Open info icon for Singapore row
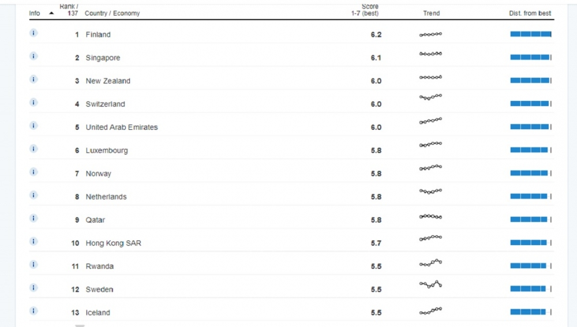 [33, 57]
